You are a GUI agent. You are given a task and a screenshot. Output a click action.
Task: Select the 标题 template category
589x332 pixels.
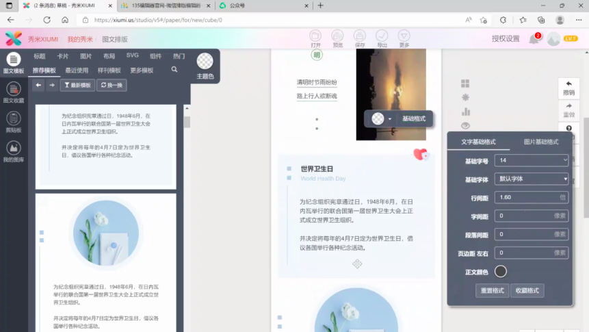pos(40,56)
